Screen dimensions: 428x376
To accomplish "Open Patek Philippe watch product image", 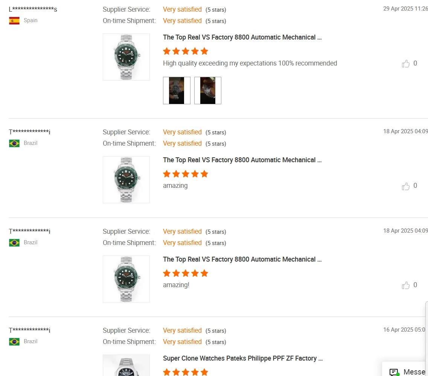I will pos(126,365).
